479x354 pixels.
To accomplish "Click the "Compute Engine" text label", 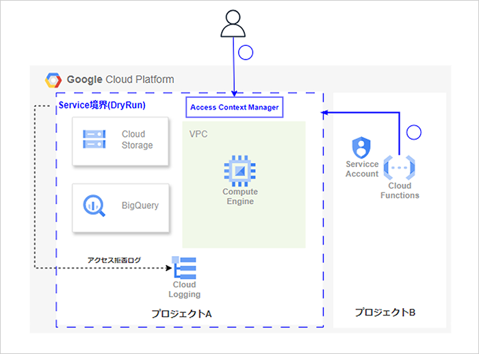I will [x=240, y=197].
